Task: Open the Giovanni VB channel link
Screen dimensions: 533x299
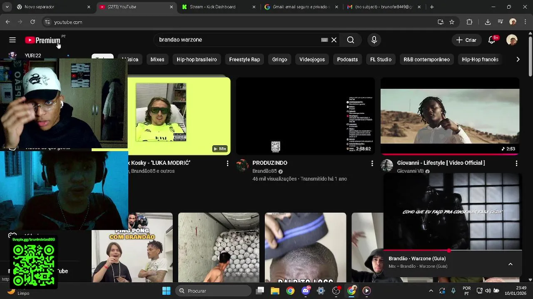Action: [411, 171]
